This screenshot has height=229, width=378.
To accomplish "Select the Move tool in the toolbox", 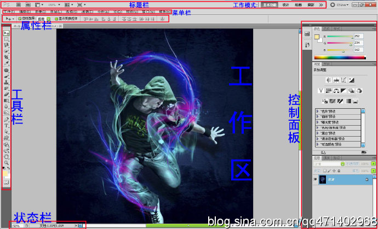I will point(6,33).
